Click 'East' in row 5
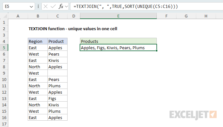This screenshot has height=127, width=223. coord(38,48)
